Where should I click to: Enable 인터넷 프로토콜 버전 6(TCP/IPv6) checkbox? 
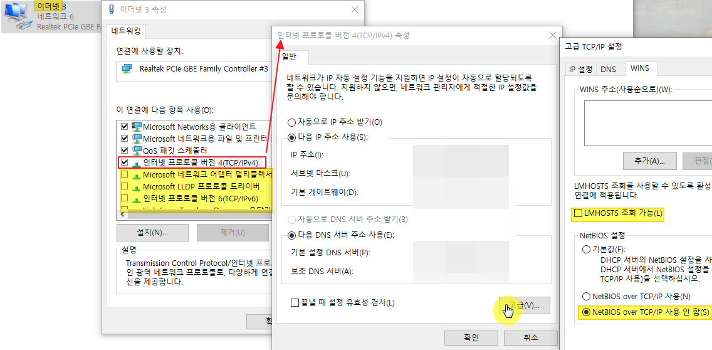pyautogui.click(x=125, y=199)
